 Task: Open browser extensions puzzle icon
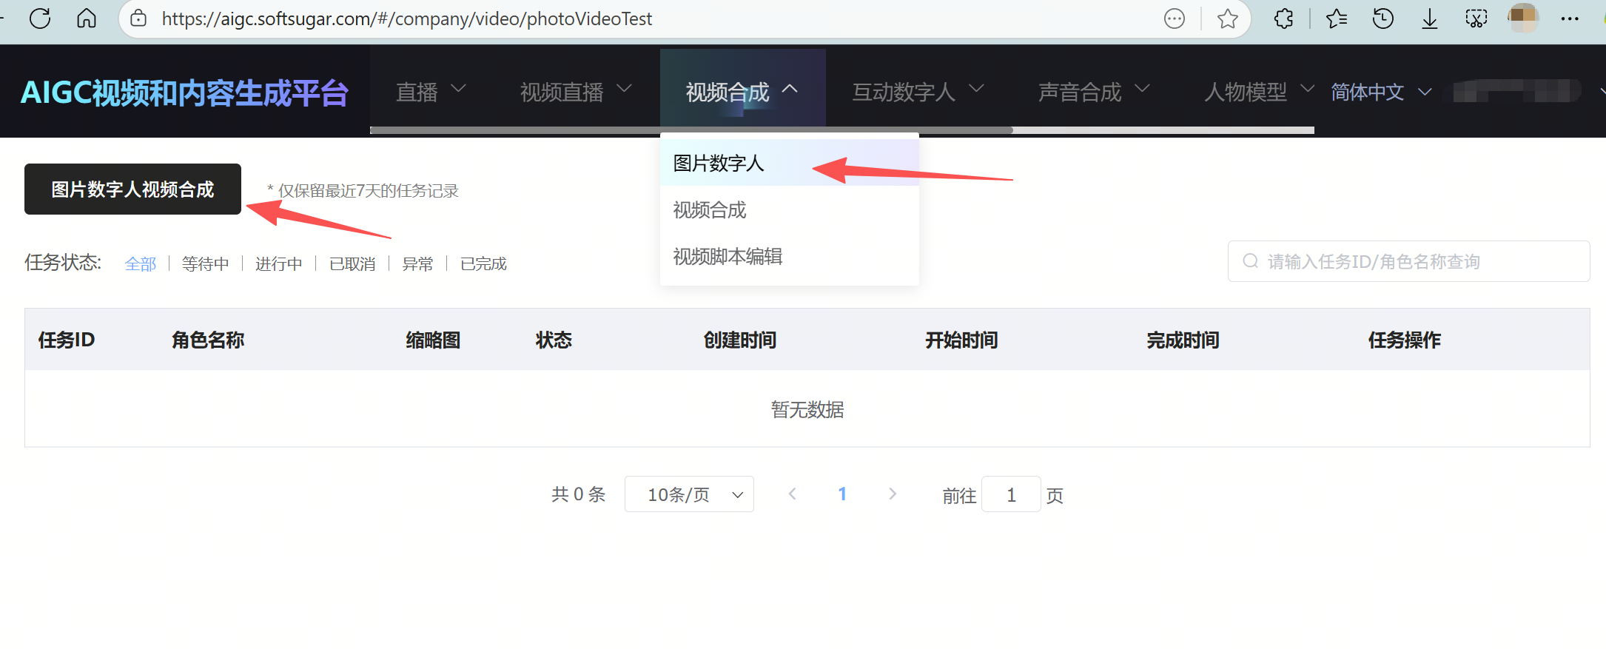[x=1284, y=19]
